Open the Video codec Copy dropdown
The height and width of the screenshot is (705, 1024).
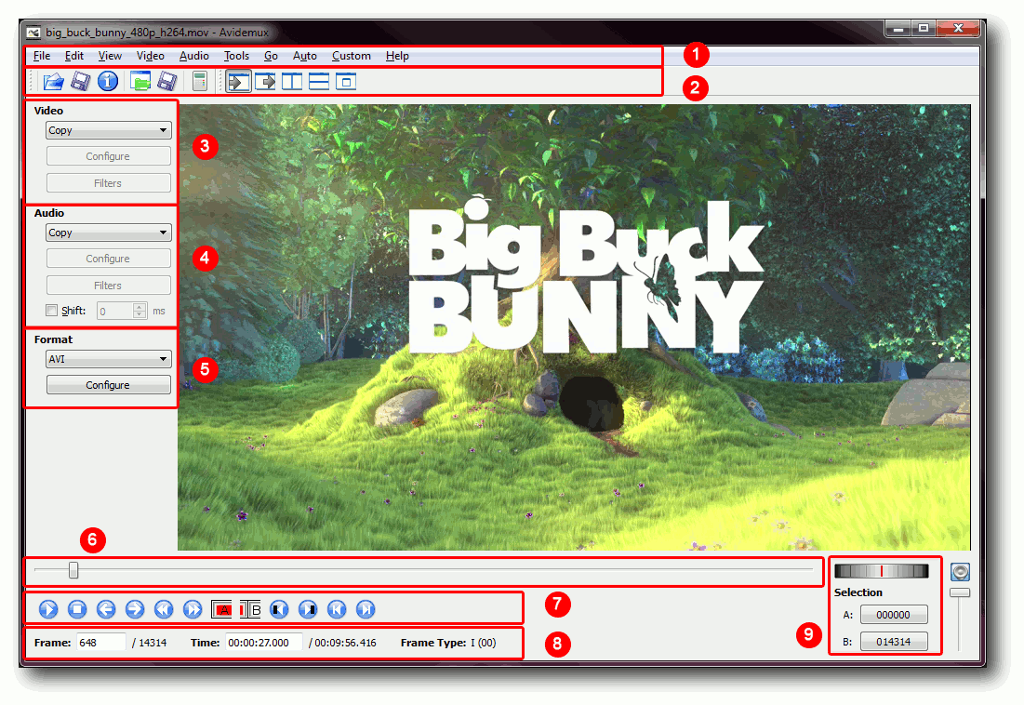pyautogui.click(x=108, y=131)
